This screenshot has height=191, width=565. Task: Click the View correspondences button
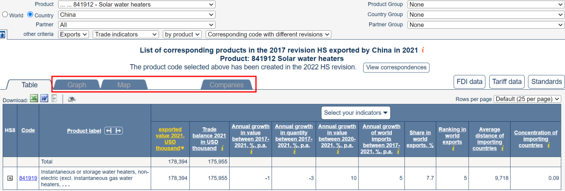[396, 67]
